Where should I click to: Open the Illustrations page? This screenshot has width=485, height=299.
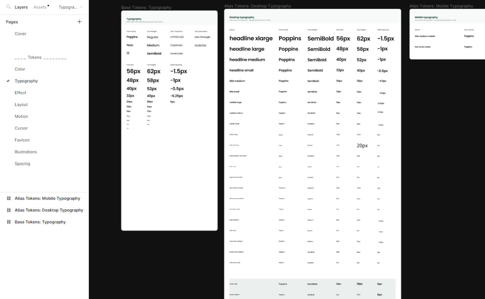click(x=26, y=152)
